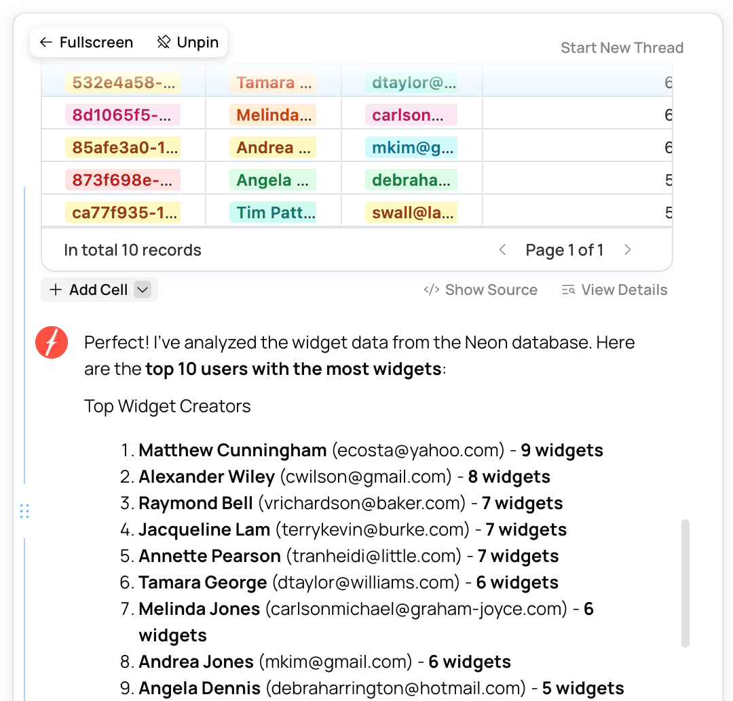Expand the Add Cell dropdown arrow
This screenshot has width=733, height=701.
click(x=143, y=290)
